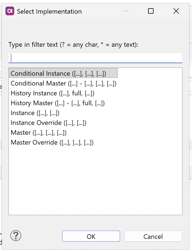This screenshot has width=192, height=252.
Task: Click the highlighted selection in the list
Action: [63, 73]
